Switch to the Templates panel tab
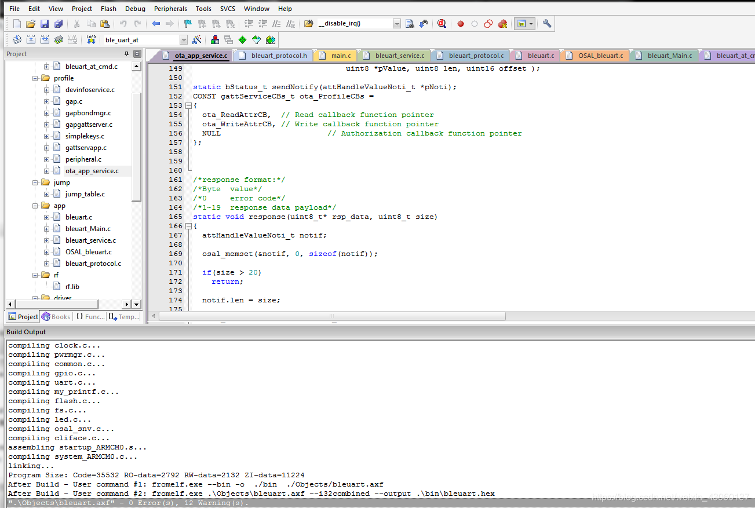The width and height of the screenshot is (755, 508). pos(125,317)
